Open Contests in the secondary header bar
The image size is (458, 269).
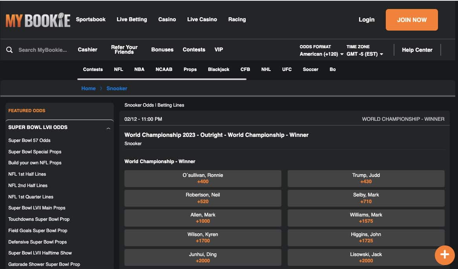[x=194, y=49]
